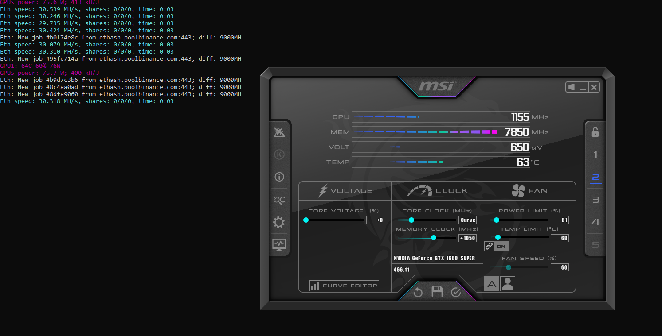662x336 pixels.
Task: Click the Power Limit slider handle
Action: pos(497,220)
